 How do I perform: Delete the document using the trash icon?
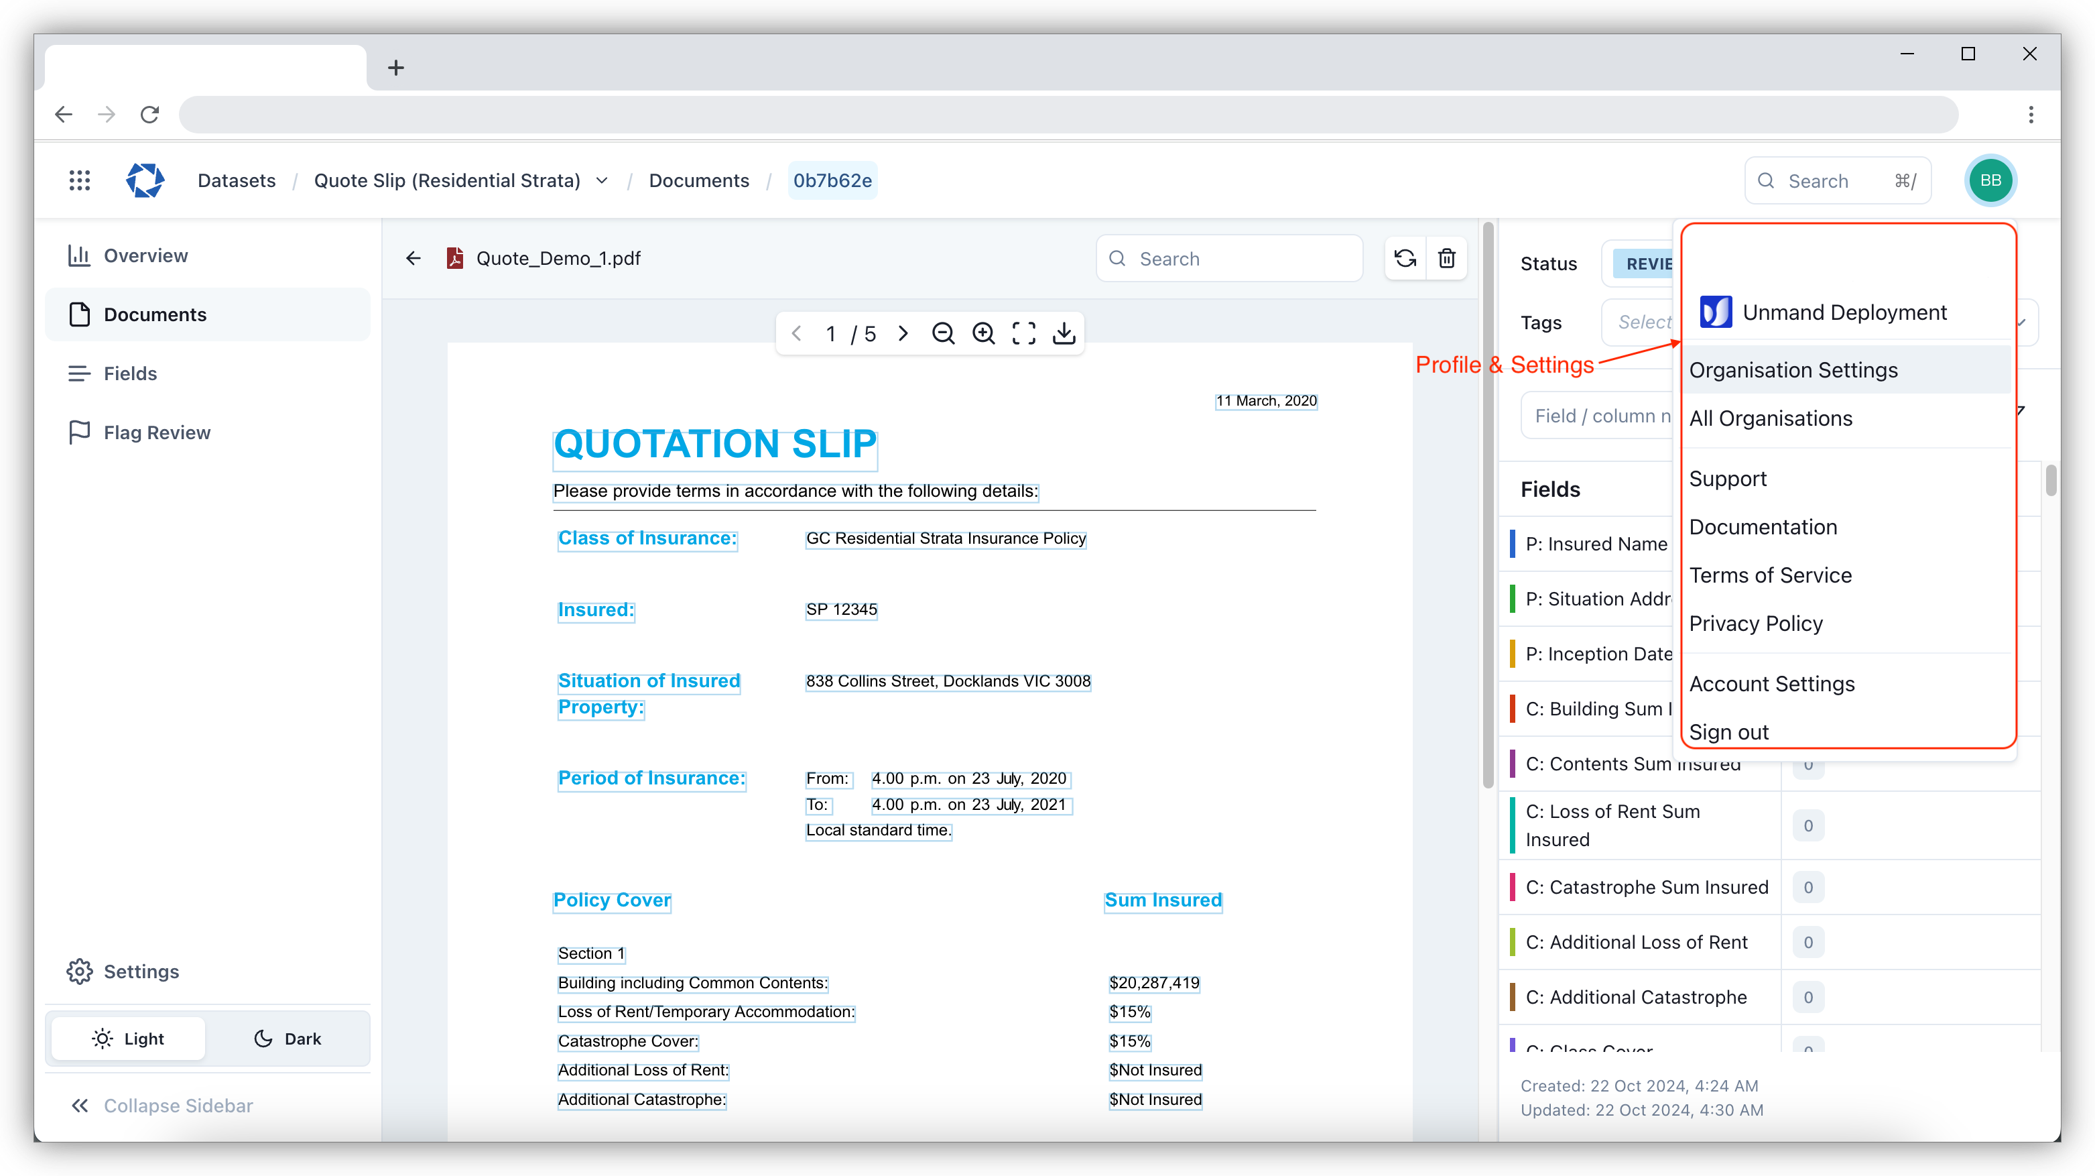click(1447, 258)
